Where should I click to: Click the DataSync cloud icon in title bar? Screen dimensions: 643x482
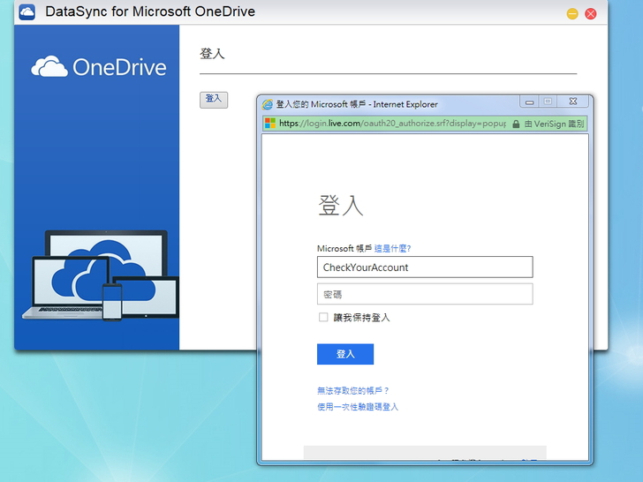(26, 12)
